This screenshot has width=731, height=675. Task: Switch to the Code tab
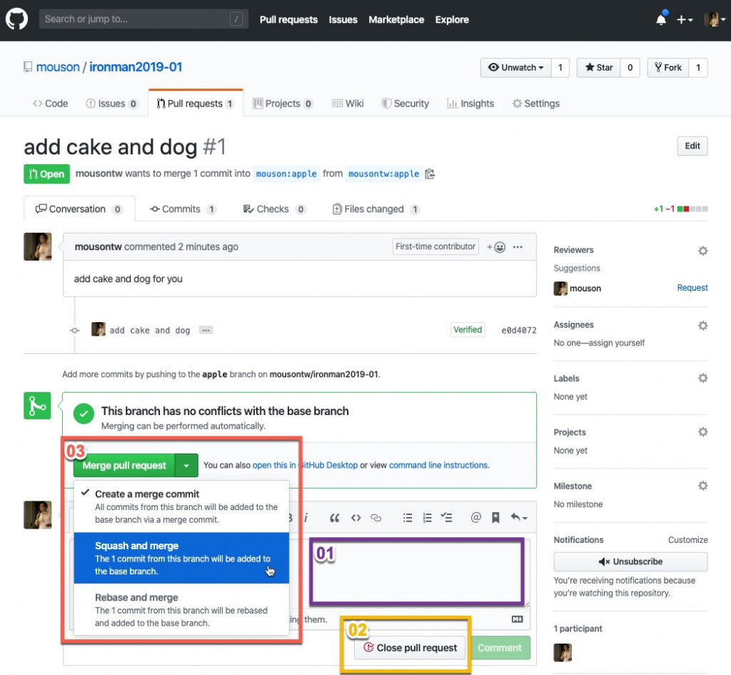[51, 104]
